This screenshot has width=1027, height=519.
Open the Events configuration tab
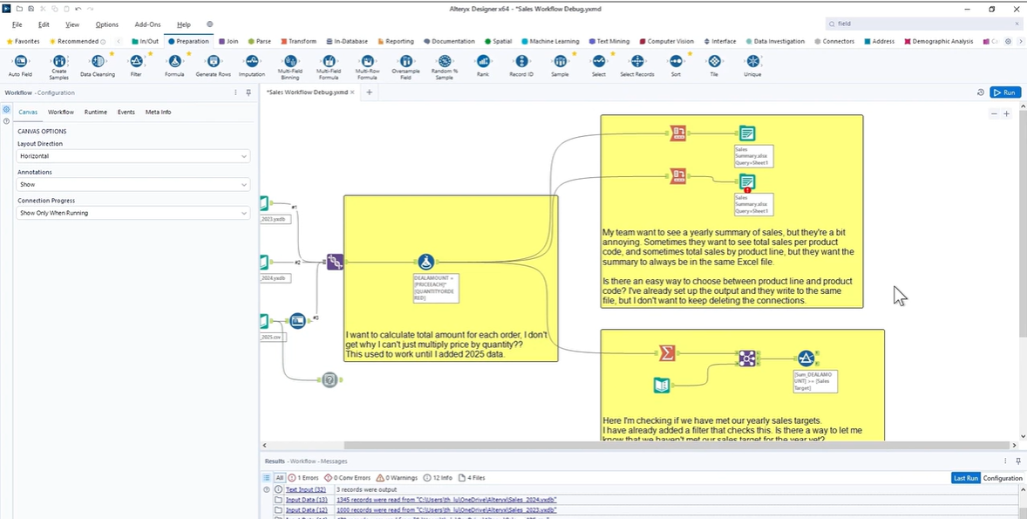pos(126,112)
